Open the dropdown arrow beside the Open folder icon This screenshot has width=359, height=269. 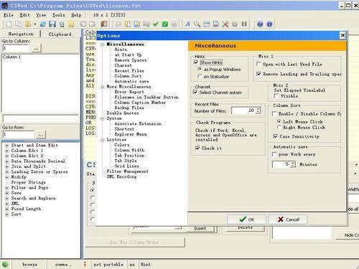[x=35, y=24]
